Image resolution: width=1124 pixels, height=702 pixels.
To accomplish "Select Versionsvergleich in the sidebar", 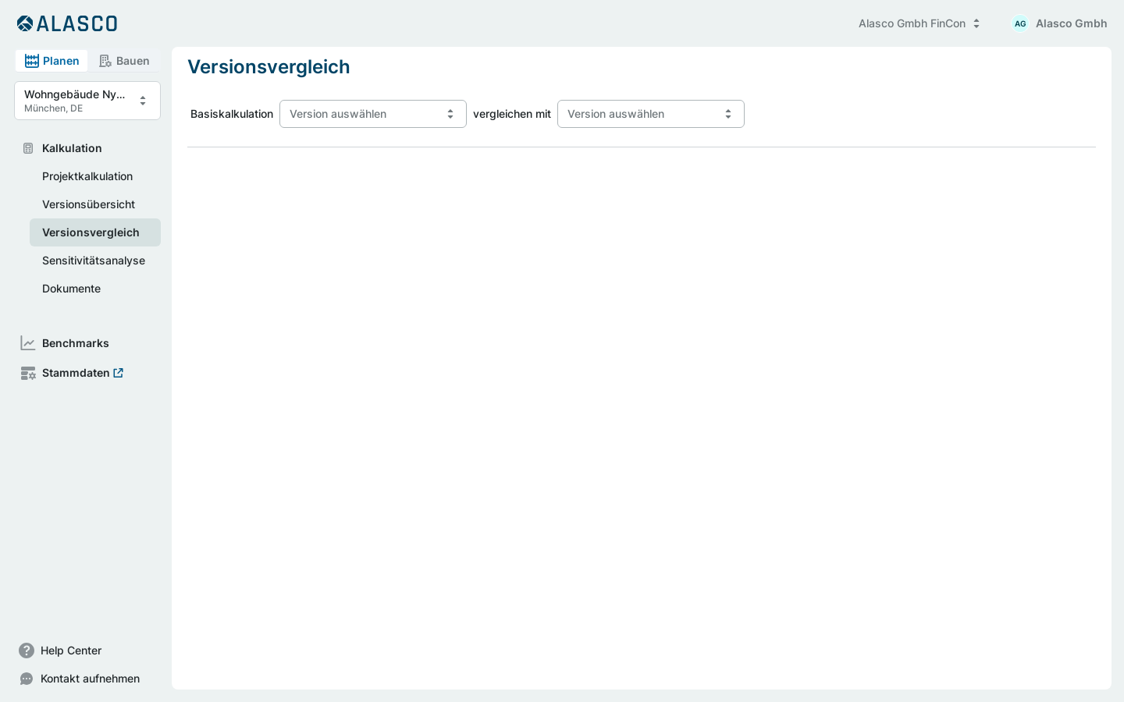I will (x=95, y=232).
